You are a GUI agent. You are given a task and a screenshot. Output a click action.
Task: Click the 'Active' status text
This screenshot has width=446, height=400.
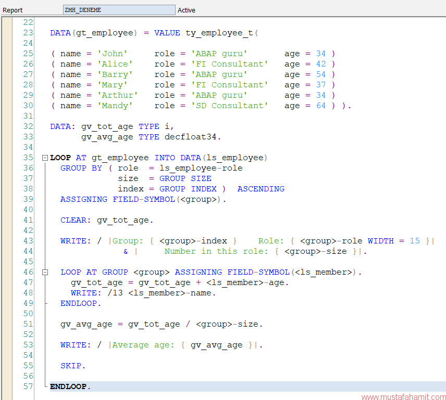coord(187,10)
